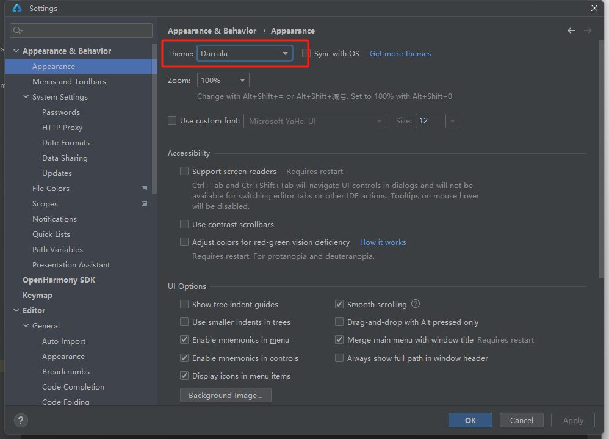Disable Smooth scrolling checkbox
The image size is (609, 439).
(x=339, y=304)
